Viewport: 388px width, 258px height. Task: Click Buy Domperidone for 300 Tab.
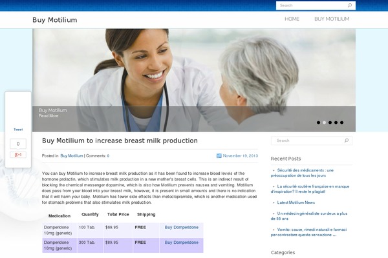point(182,243)
